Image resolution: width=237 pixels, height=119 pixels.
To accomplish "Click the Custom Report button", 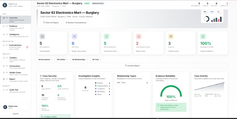I will click(x=132, y=66).
